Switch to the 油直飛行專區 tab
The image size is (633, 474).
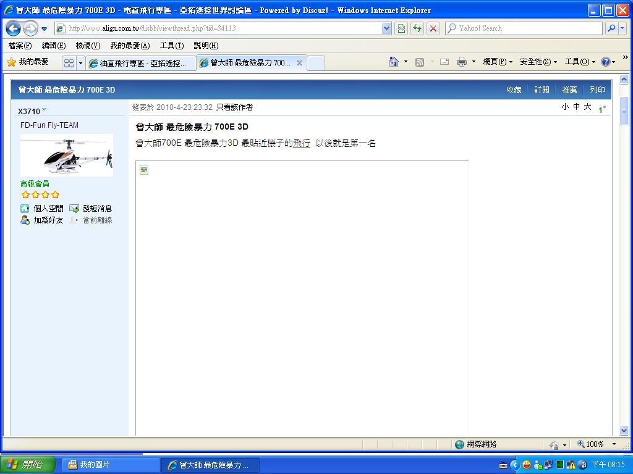(140, 64)
